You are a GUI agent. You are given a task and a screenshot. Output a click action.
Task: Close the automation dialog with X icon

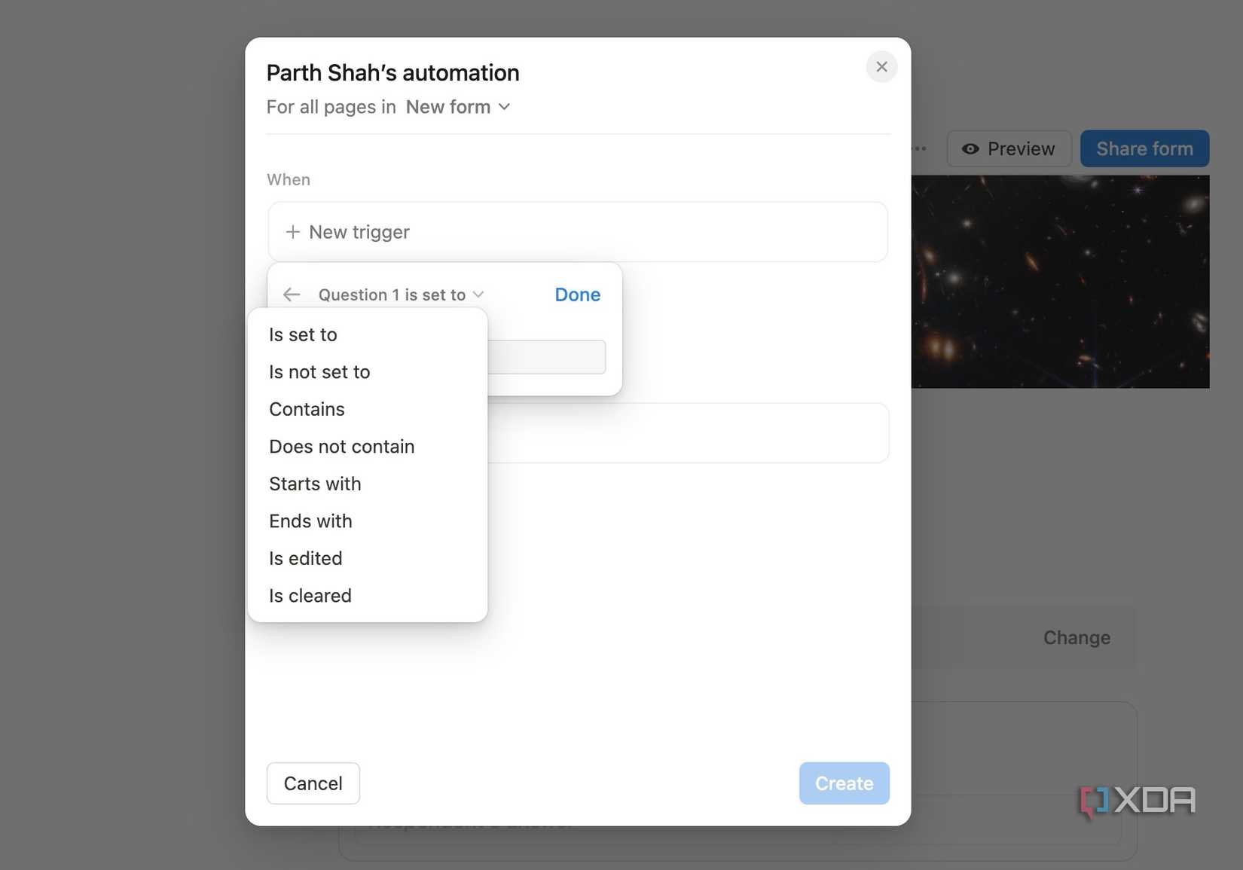tap(881, 67)
